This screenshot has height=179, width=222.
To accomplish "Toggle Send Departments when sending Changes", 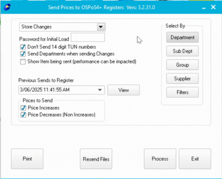I will 23,54.
